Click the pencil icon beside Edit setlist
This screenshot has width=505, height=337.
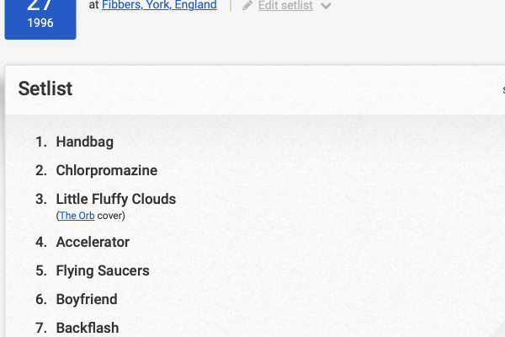[247, 6]
